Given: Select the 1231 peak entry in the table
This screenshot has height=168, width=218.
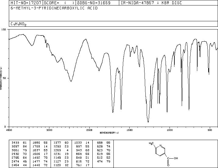Looking at the screenshot, I should tap(61, 154).
